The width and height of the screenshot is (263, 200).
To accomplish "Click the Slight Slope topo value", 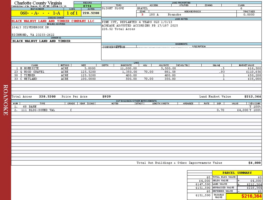I will (113, 8).
